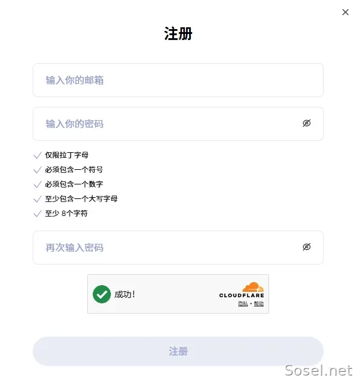Toggle visibility eye in 再次输入密码 field
The height and width of the screenshot is (381, 357).
tap(307, 247)
